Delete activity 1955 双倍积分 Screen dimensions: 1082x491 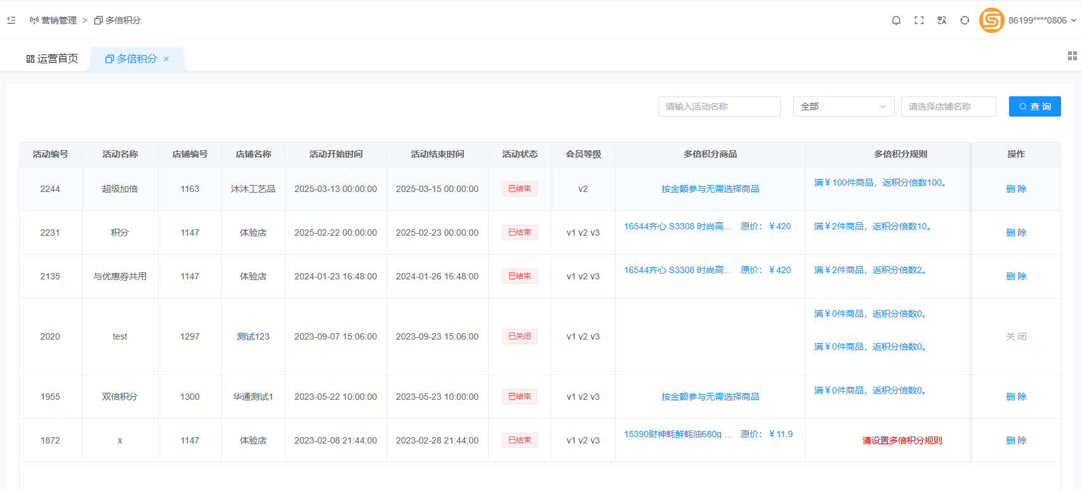pos(1016,397)
